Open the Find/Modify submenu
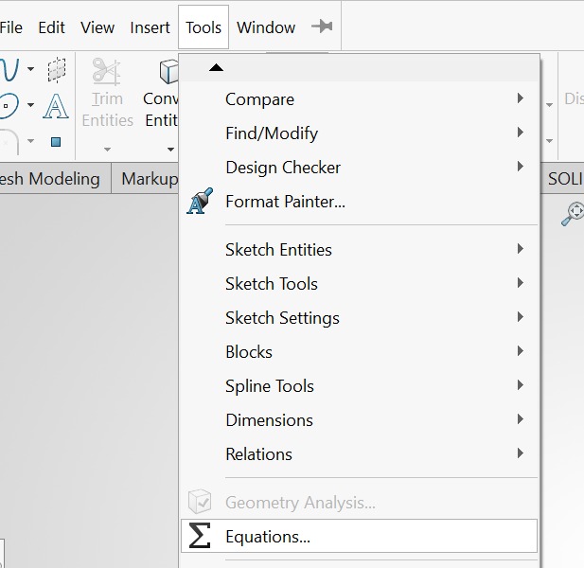Viewport: 584px width, 568px height. (x=359, y=133)
